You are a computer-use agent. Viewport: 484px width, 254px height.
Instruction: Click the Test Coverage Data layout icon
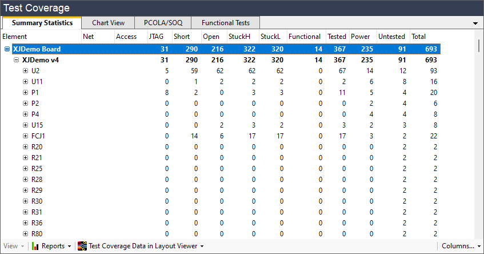pyautogui.click(x=82, y=246)
